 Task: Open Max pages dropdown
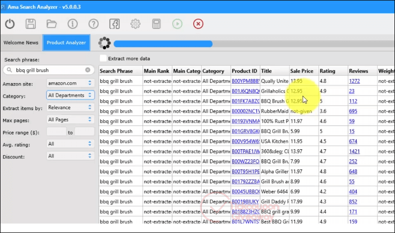(70, 119)
